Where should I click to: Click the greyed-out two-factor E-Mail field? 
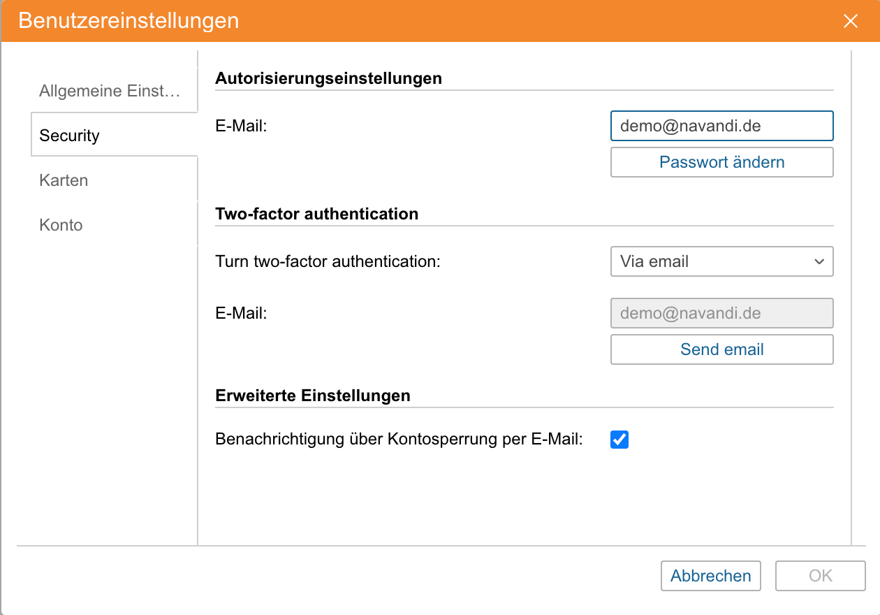tap(721, 313)
